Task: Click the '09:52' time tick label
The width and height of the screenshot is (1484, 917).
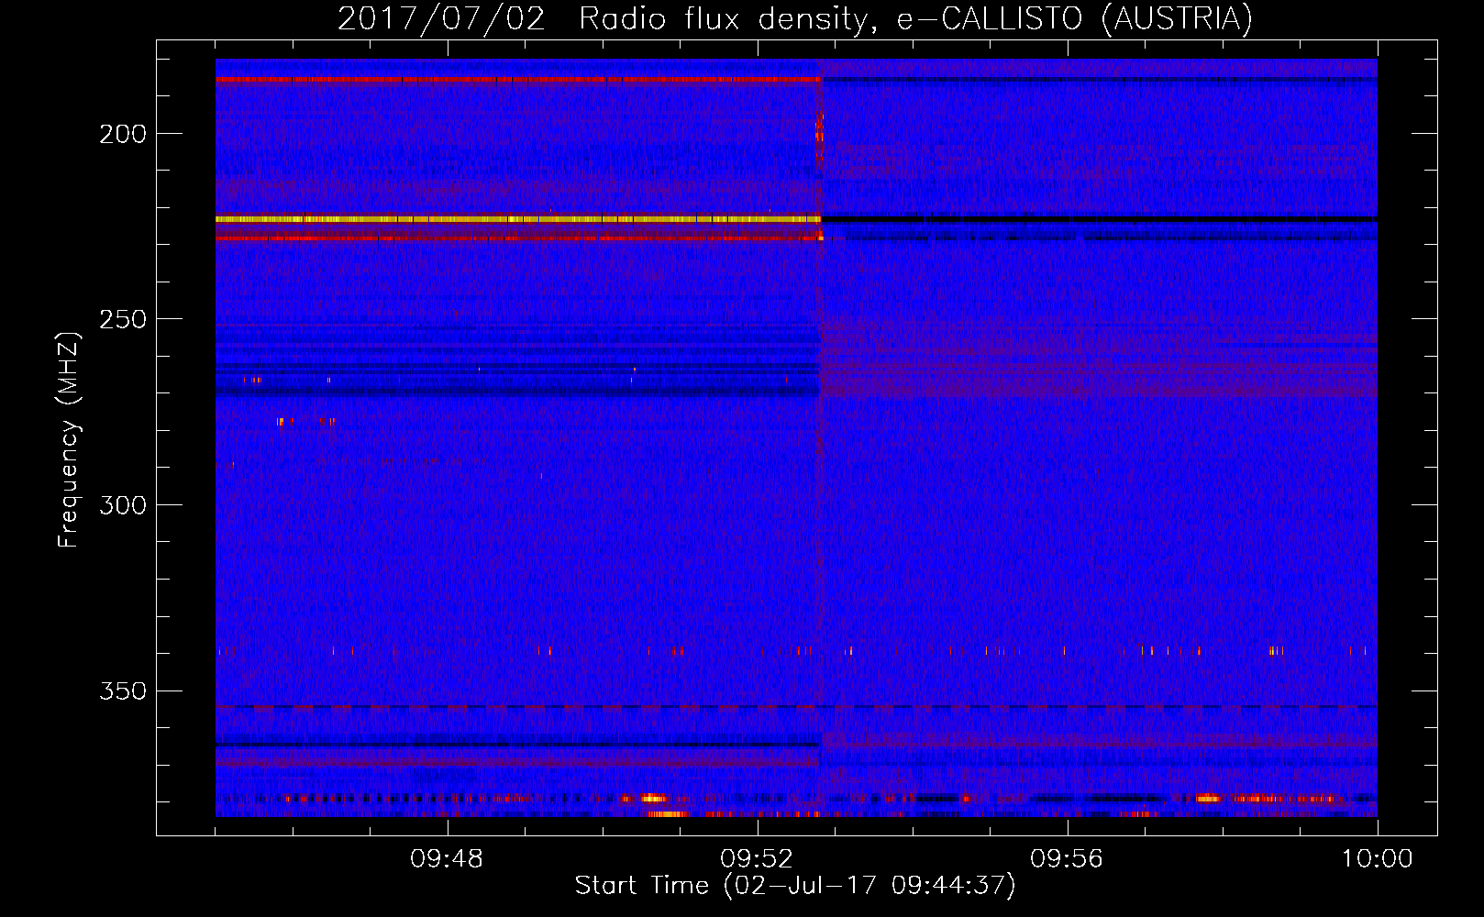Action: point(757,859)
